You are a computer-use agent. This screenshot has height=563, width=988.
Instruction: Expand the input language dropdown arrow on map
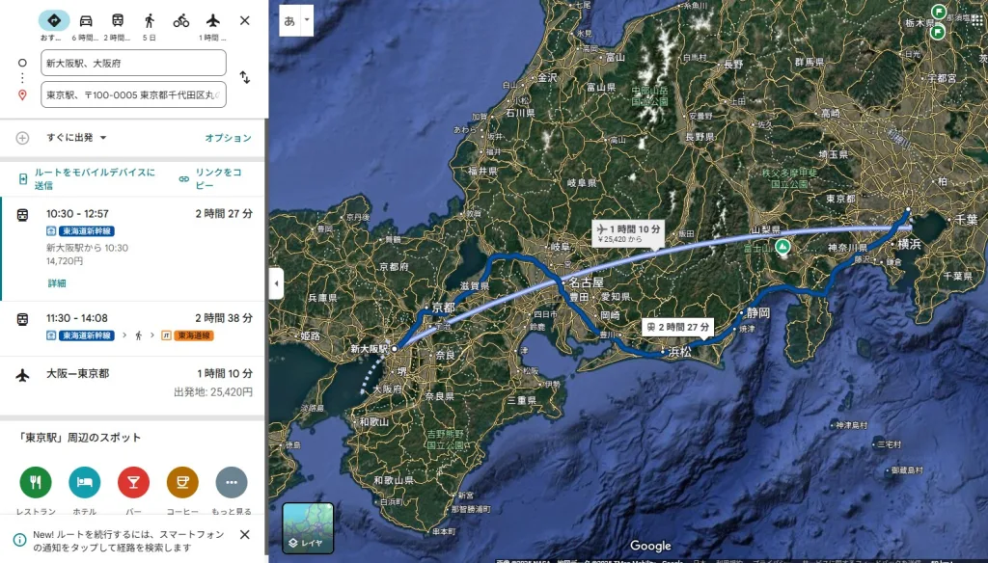click(x=307, y=20)
